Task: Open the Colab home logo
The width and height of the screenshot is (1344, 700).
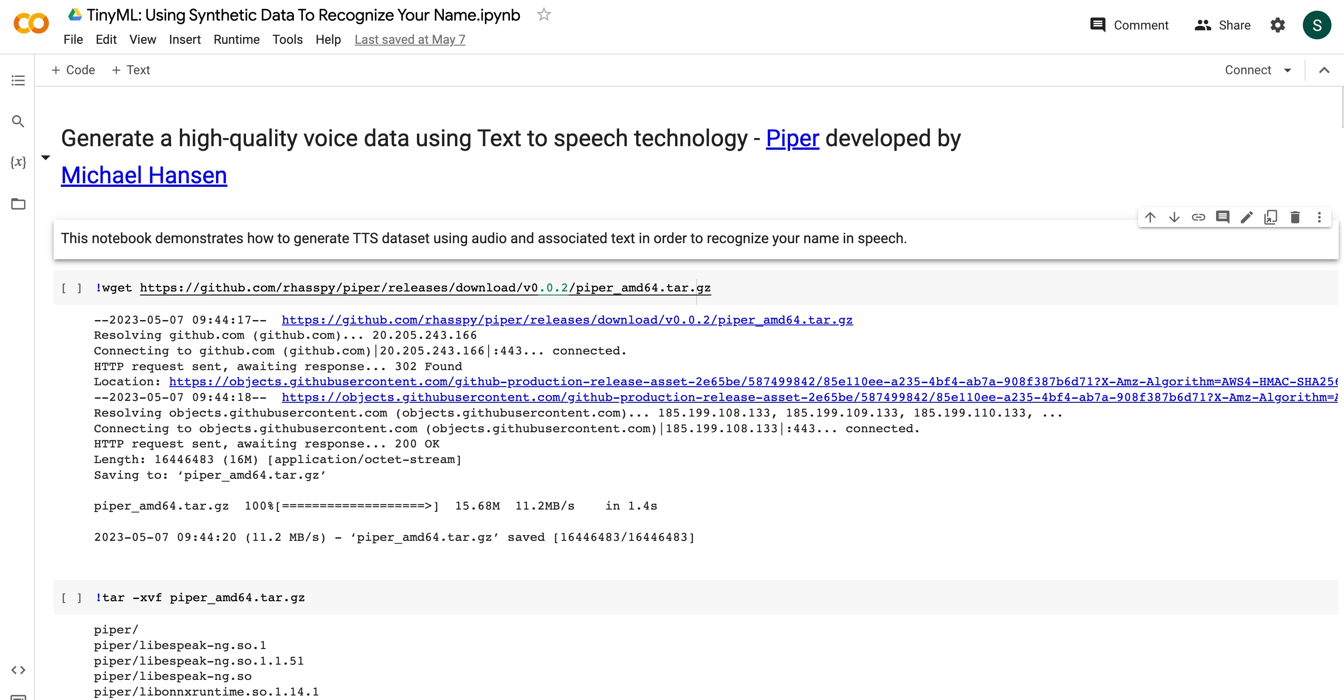Action: (x=31, y=24)
